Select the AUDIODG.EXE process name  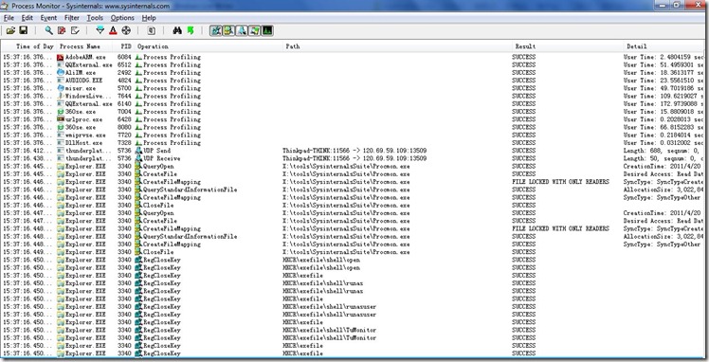click(x=84, y=81)
